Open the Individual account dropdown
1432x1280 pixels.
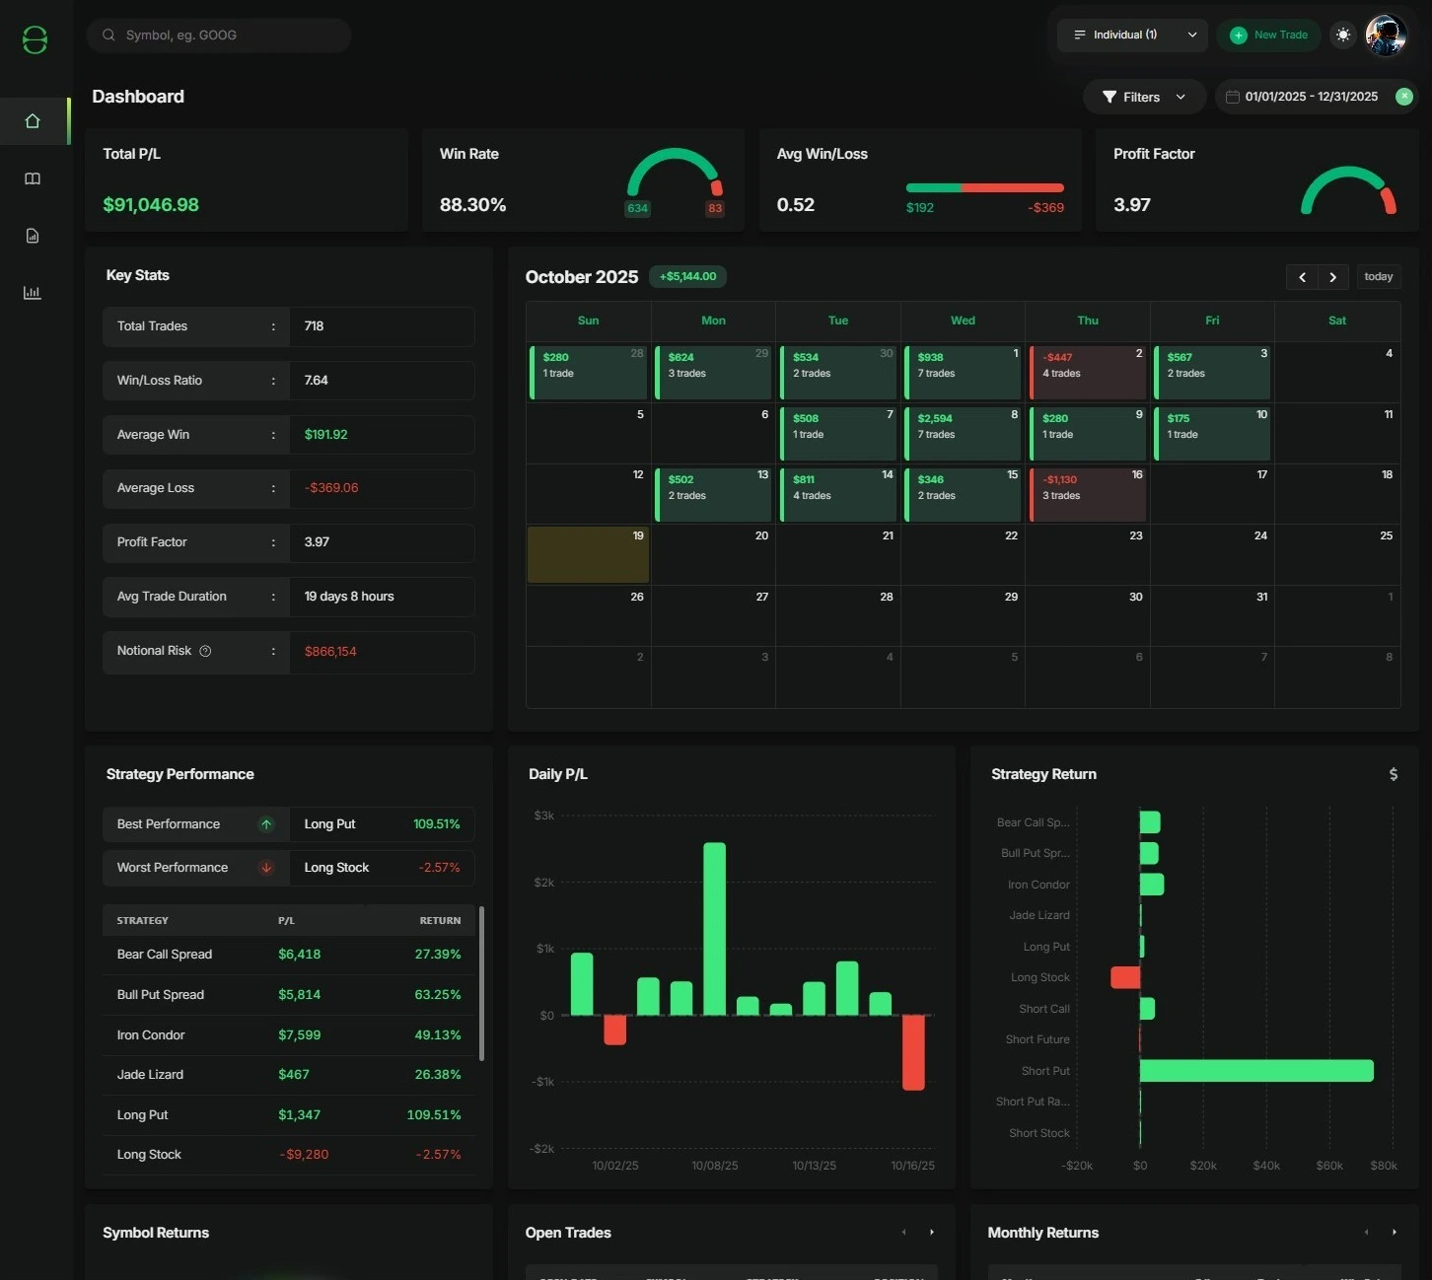(x=1131, y=35)
